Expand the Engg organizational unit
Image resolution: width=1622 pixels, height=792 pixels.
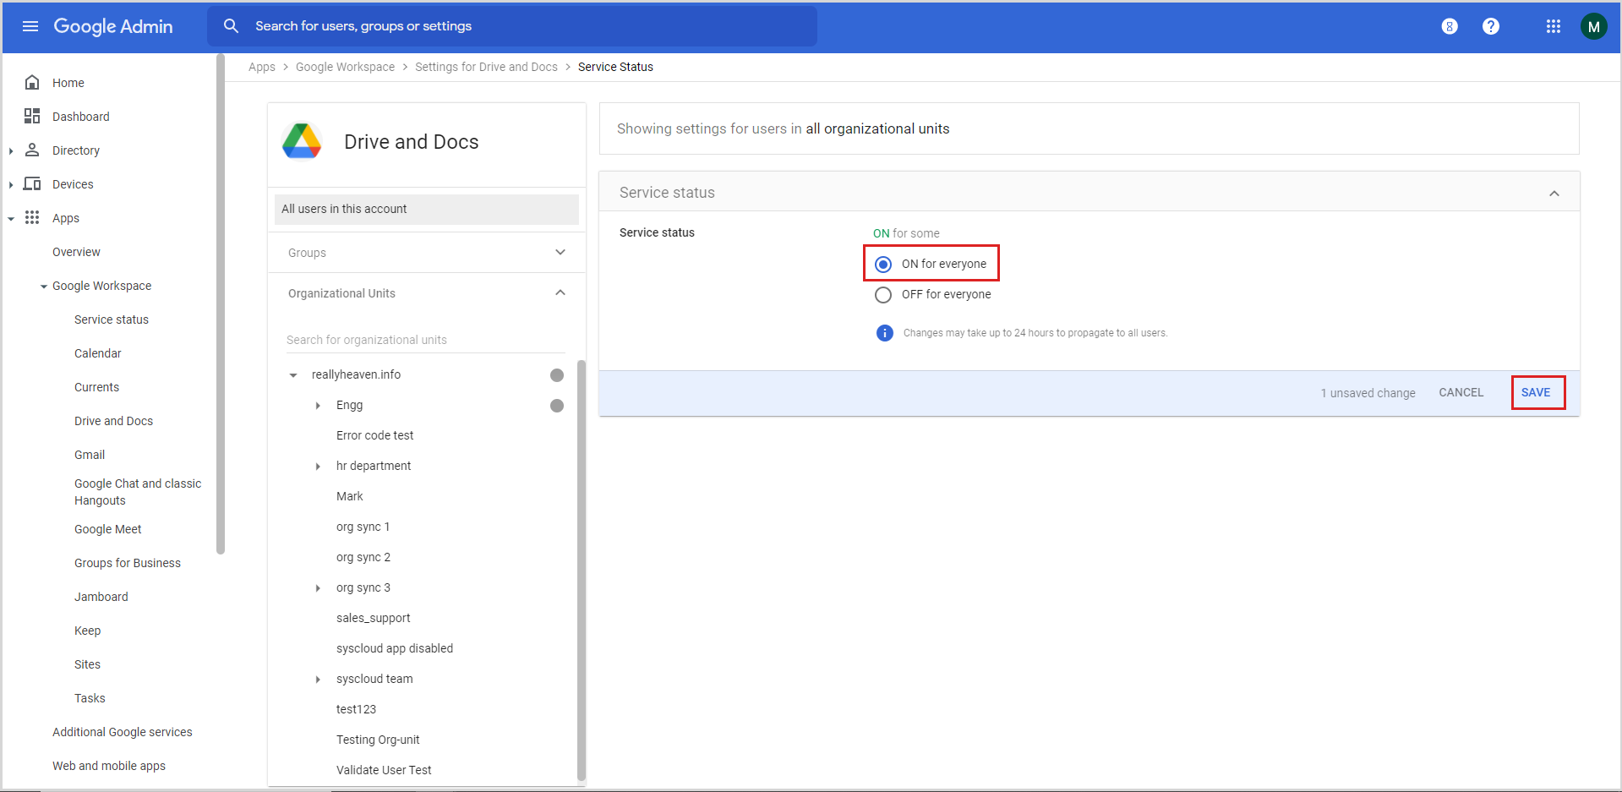[x=318, y=406]
